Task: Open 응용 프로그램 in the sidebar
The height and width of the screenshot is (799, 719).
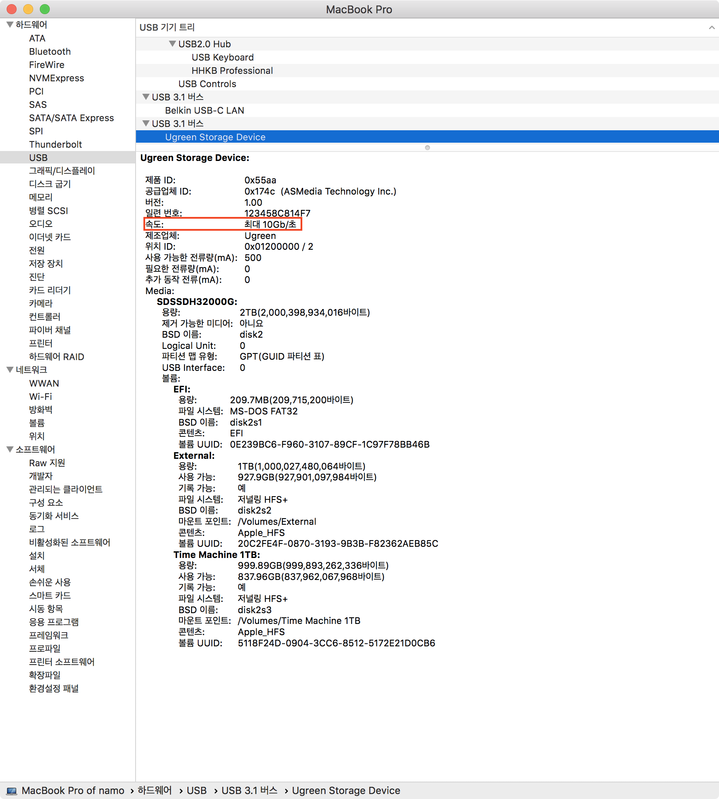Action: pos(54,622)
